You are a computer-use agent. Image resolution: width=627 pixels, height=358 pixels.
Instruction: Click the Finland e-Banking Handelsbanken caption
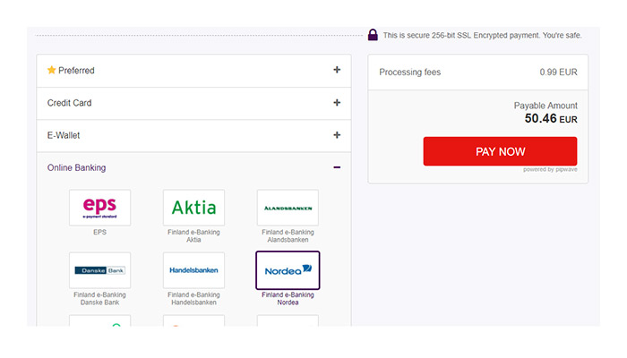coord(193,298)
